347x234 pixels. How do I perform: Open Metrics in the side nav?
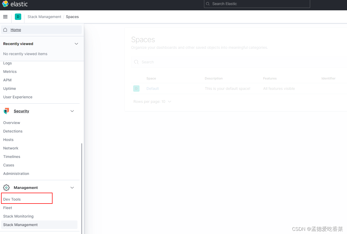point(10,72)
